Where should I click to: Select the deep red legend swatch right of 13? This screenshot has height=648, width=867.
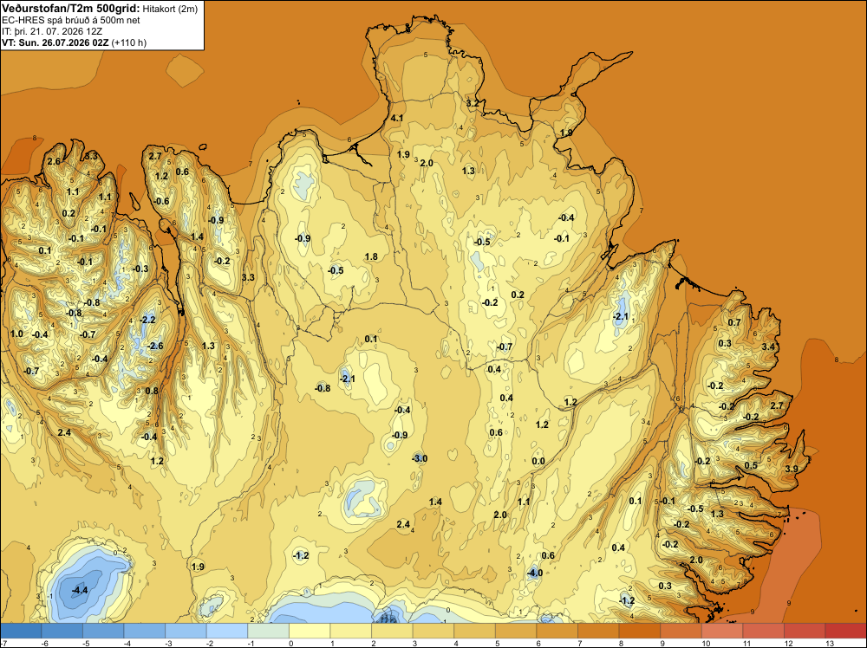(845, 631)
